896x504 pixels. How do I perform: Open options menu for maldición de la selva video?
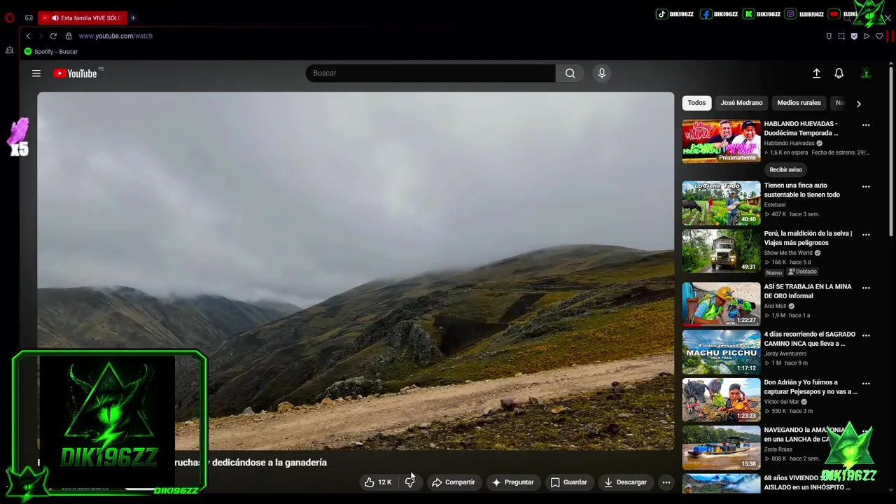[x=866, y=234]
